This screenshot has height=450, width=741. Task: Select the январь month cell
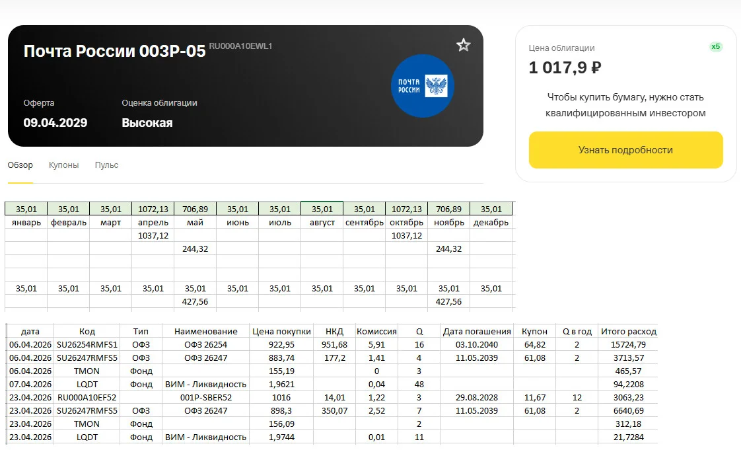[x=26, y=222]
